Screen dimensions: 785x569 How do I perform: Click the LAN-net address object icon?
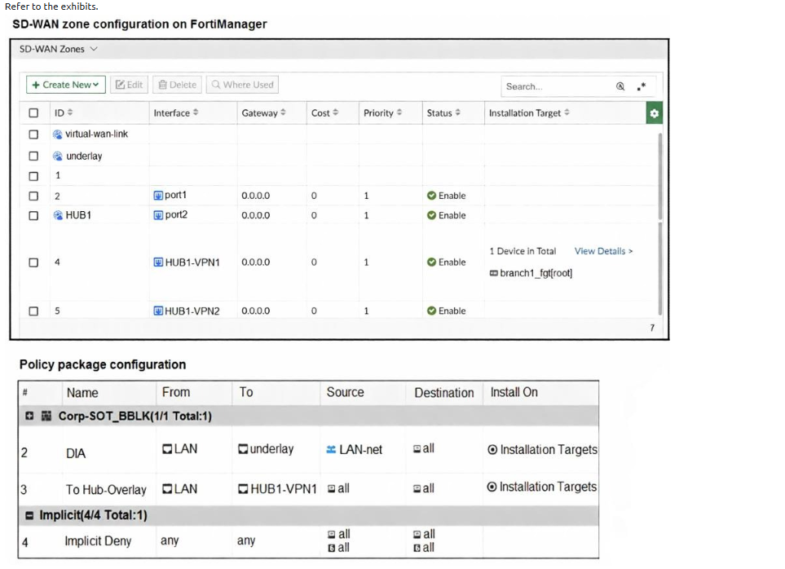[331, 449]
